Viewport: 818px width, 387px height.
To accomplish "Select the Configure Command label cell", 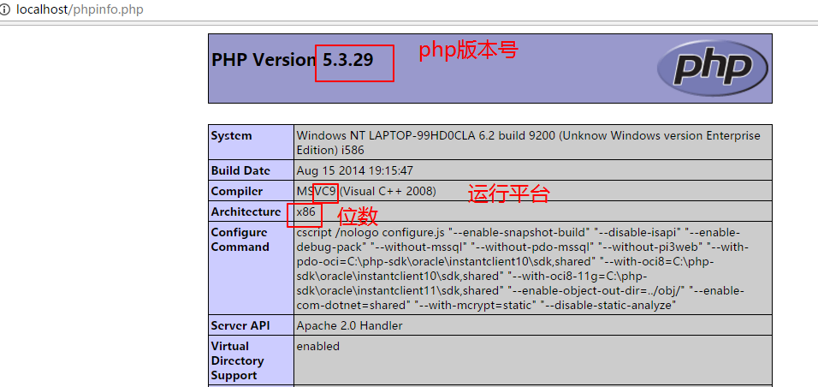I will 251,268.
